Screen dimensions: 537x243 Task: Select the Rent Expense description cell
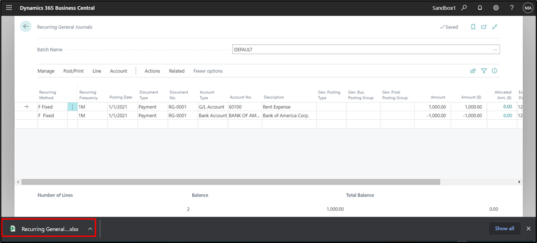click(289, 107)
